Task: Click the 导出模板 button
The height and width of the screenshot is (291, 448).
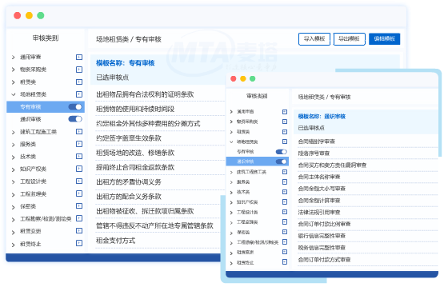Action: (349, 39)
